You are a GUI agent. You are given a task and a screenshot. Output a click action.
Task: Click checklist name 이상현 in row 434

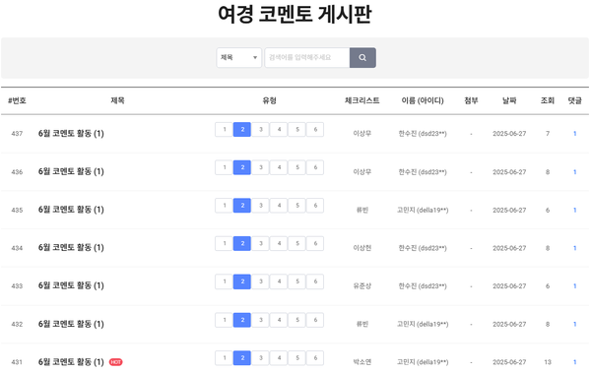362,248
